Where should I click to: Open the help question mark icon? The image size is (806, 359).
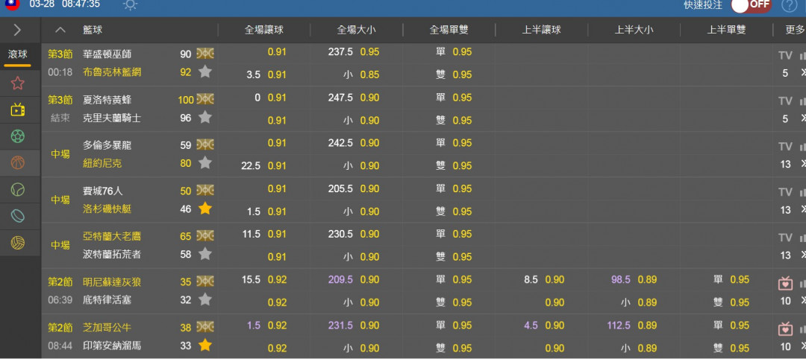[789, 5]
